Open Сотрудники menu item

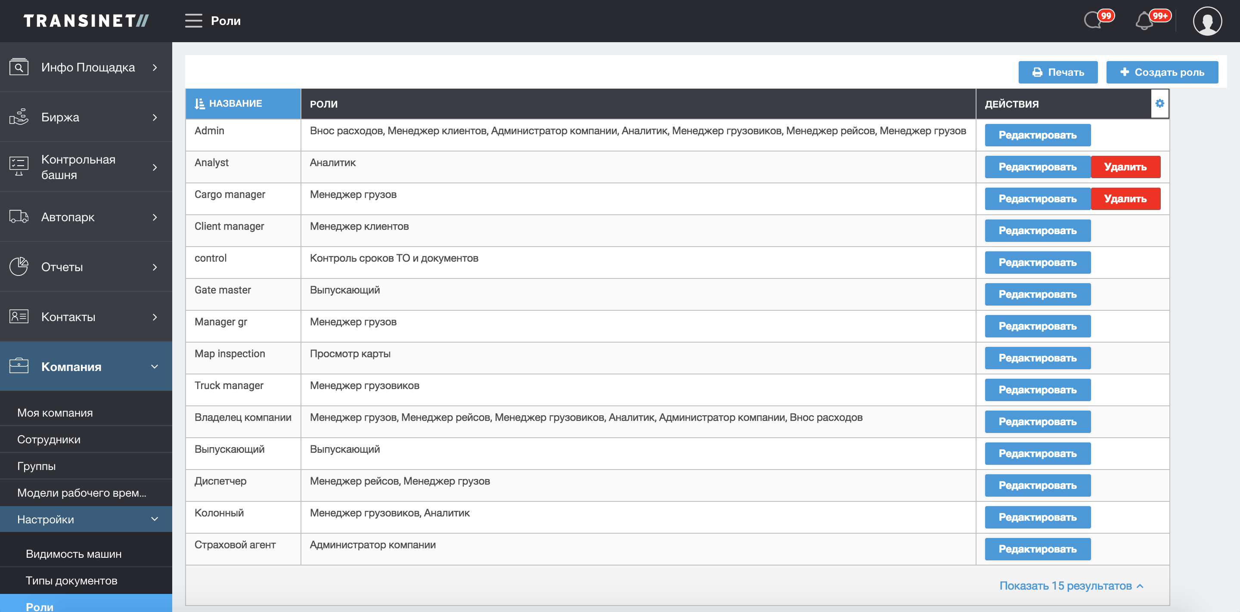[x=49, y=439]
